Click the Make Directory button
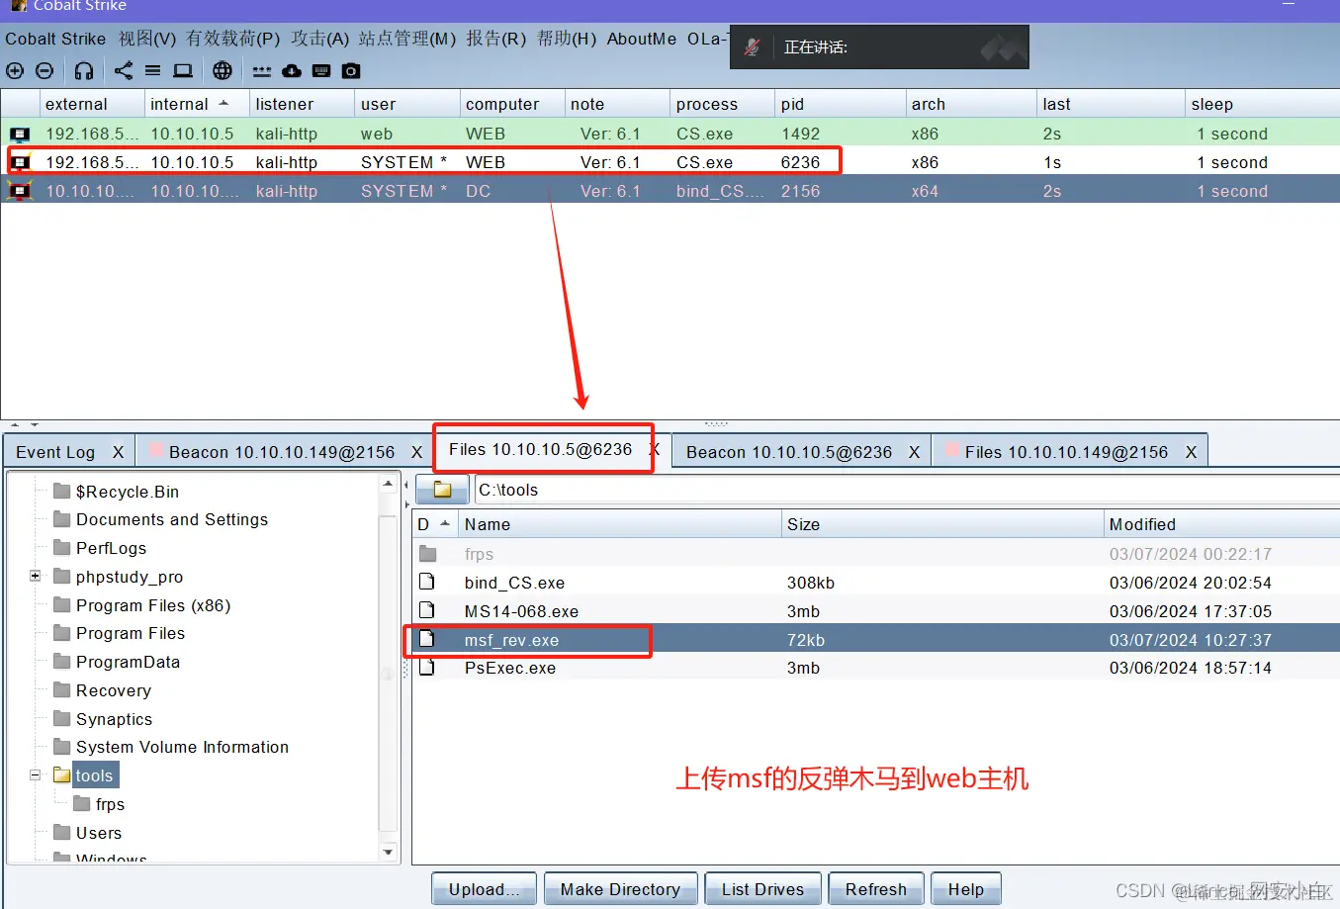 (x=621, y=889)
